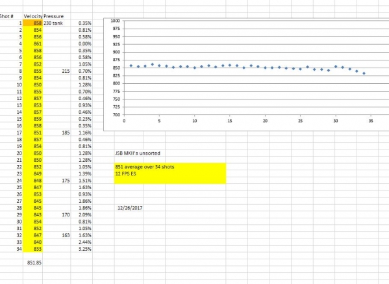The width and height of the screenshot is (389, 284).
Task: Select velocity 833 in row 34
Action: click(32, 249)
